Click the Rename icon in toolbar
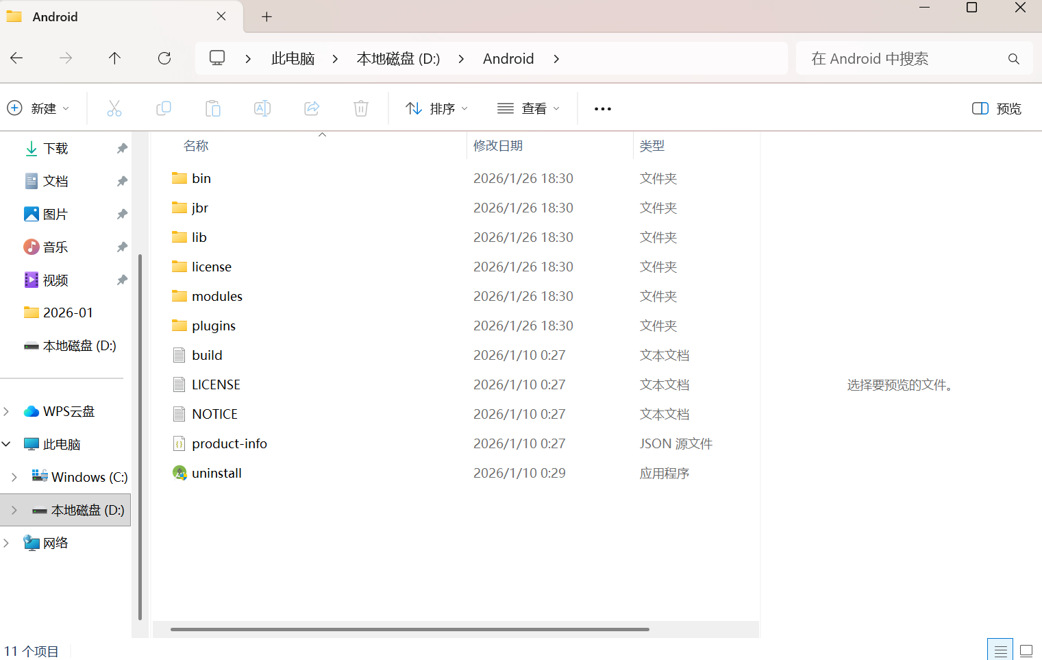Viewport: 1042px width, 660px height. 262,108
